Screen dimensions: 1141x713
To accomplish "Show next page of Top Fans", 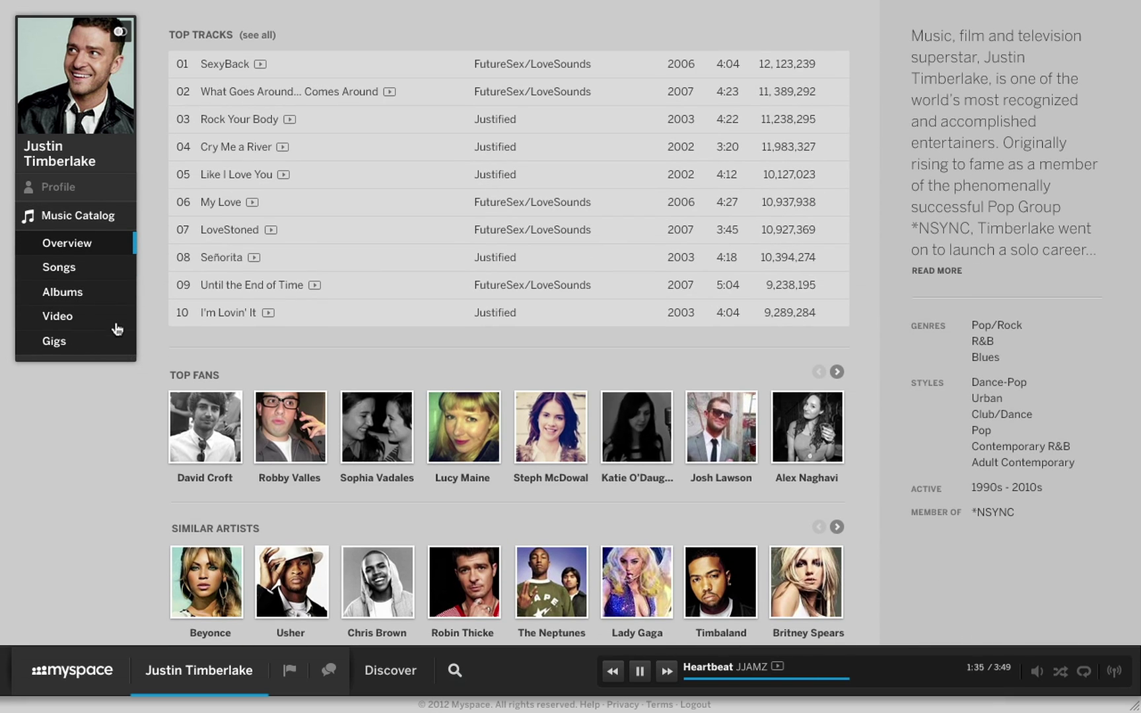I will coord(837,372).
